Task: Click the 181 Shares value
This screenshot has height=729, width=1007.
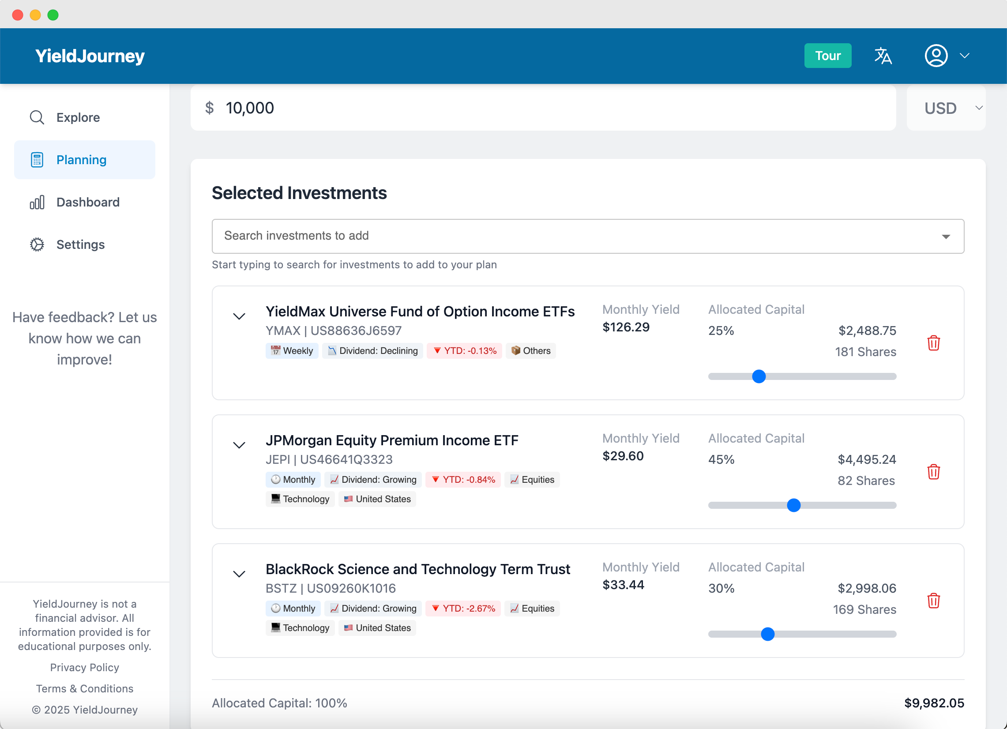Action: coord(865,352)
